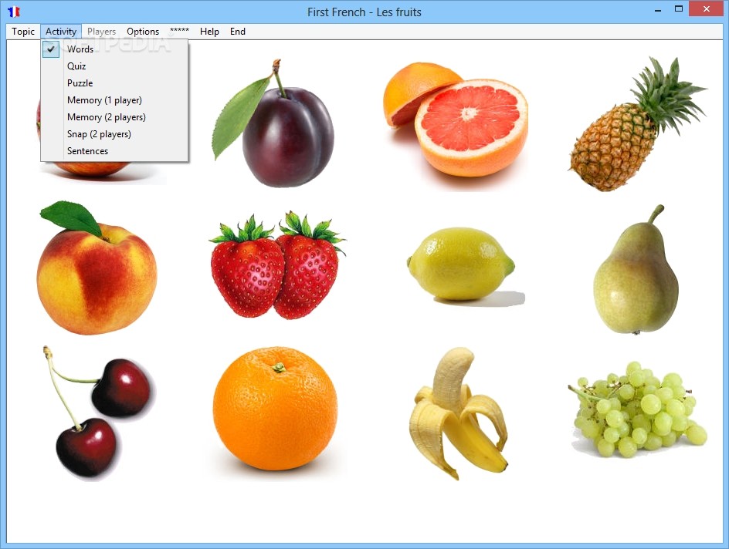The height and width of the screenshot is (549, 729).
Task: Click End in the menu bar
Action: click(x=238, y=32)
